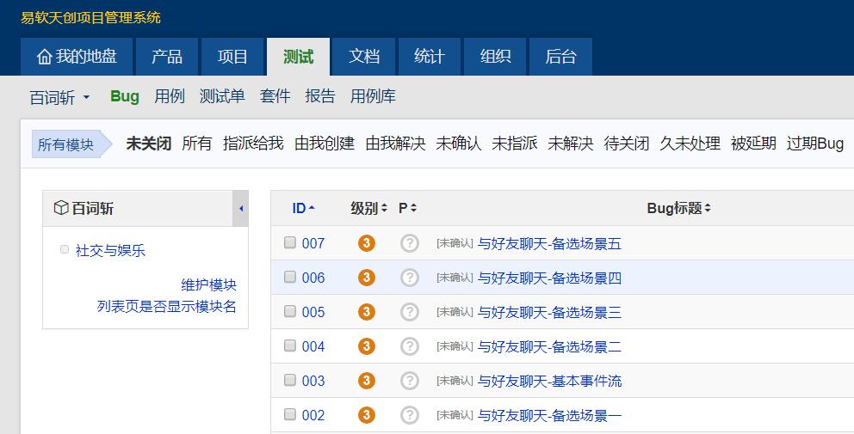This screenshot has height=434, width=854.
Task: Click priority question mark of bug 006
Action: pyautogui.click(x=410, y=278)
